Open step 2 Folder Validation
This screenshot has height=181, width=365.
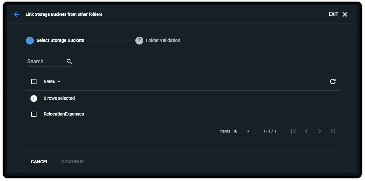point(158,41)
